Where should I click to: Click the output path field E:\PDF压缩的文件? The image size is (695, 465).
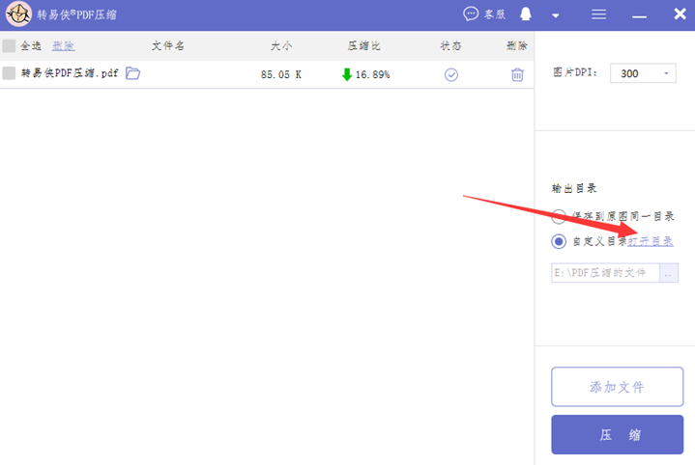[605, 273]
